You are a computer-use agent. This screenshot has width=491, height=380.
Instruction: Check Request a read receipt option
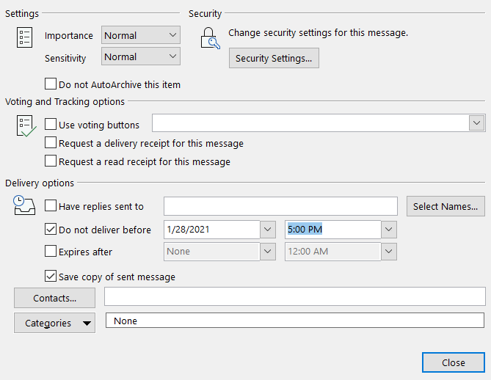51,161
